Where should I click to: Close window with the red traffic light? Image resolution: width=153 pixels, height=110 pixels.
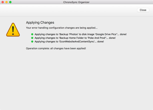coord(3,2)
